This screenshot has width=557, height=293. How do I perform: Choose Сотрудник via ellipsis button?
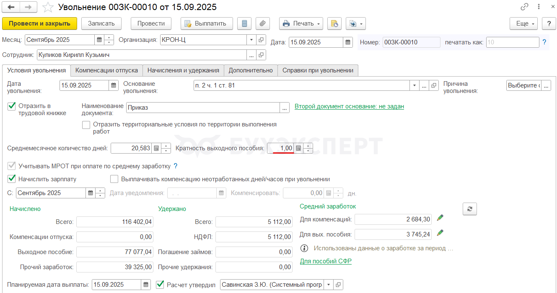click(x=251, y=55)
